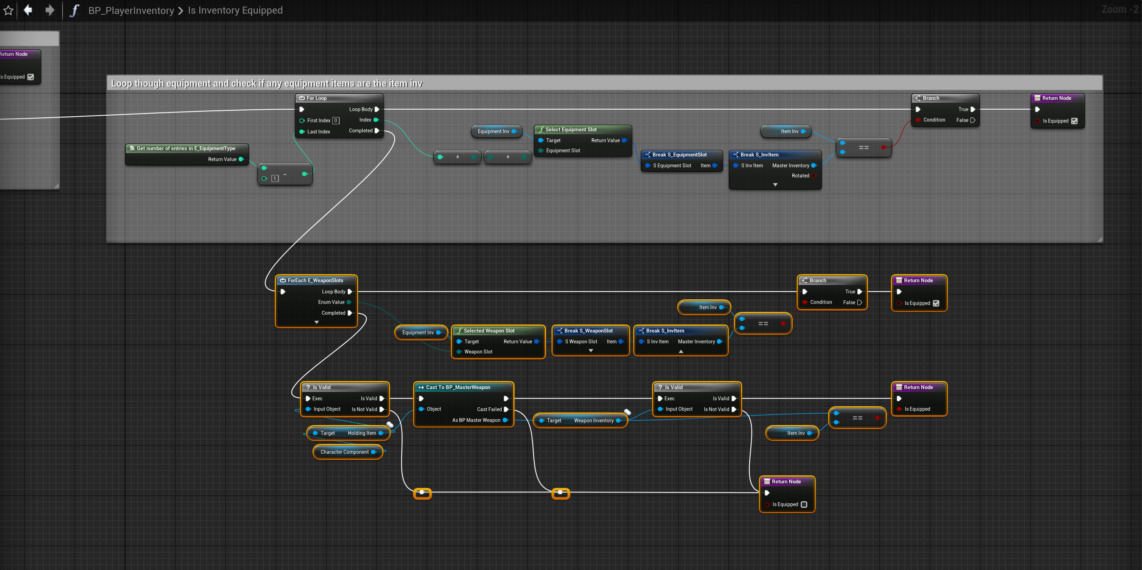This screenshot has height=570, width=1142.
Task: Expand the Break S_InvItem node in comment box
Action: (x=775, y=185)
